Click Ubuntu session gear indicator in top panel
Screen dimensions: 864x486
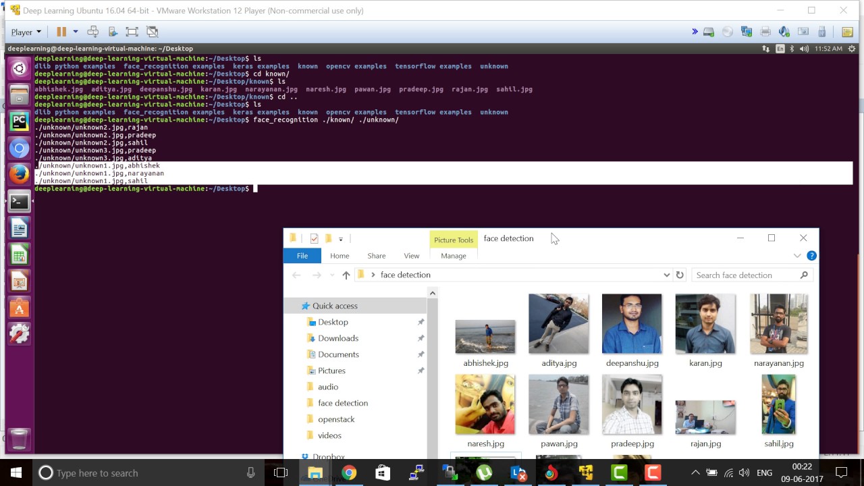tap(850, 49)
